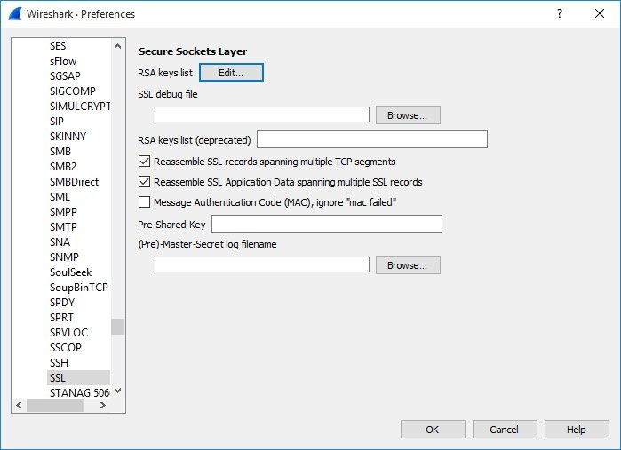Browse for SSL debug file
The width and height of the screenshot is (621, 450).
tap(408, 115)
